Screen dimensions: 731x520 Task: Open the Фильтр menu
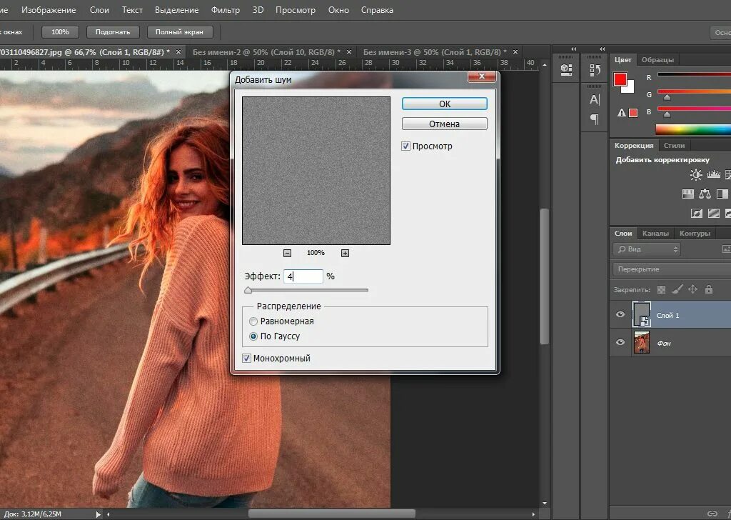point(226,11)
